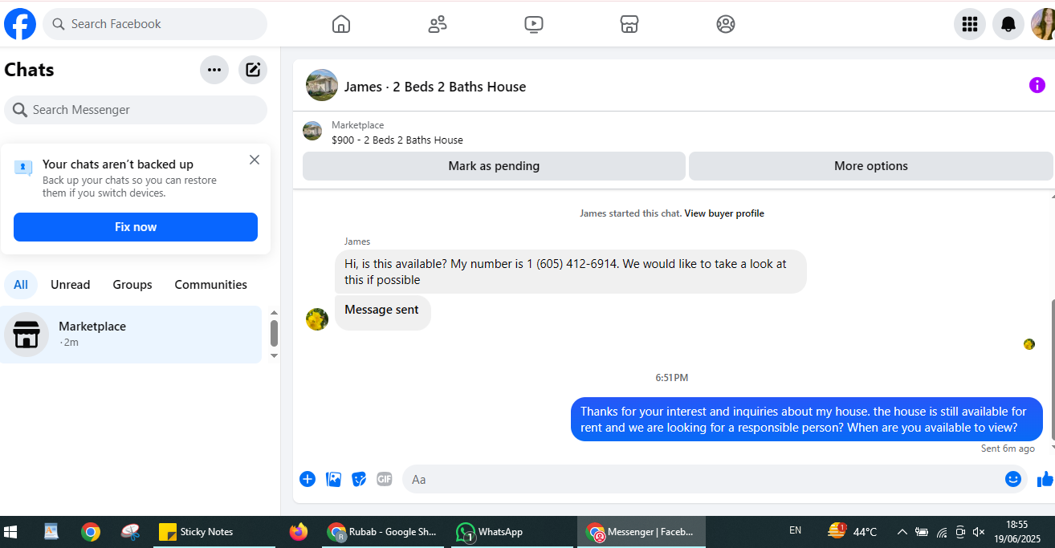Image resolution: width=1055 pixels, height=548 pixels.
Task: Open the Groups circle icon in top navigation
Action: 726,24
